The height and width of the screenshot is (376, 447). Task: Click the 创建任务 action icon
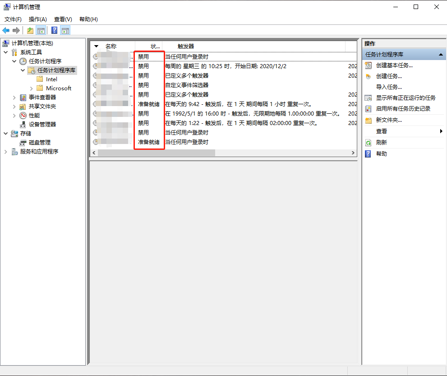(x=369, y=76)
